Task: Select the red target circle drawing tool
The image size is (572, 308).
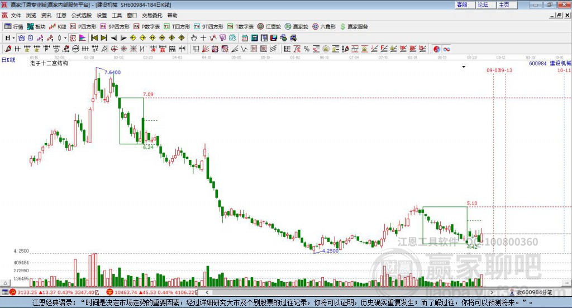Action: click(x=114, y=49)
